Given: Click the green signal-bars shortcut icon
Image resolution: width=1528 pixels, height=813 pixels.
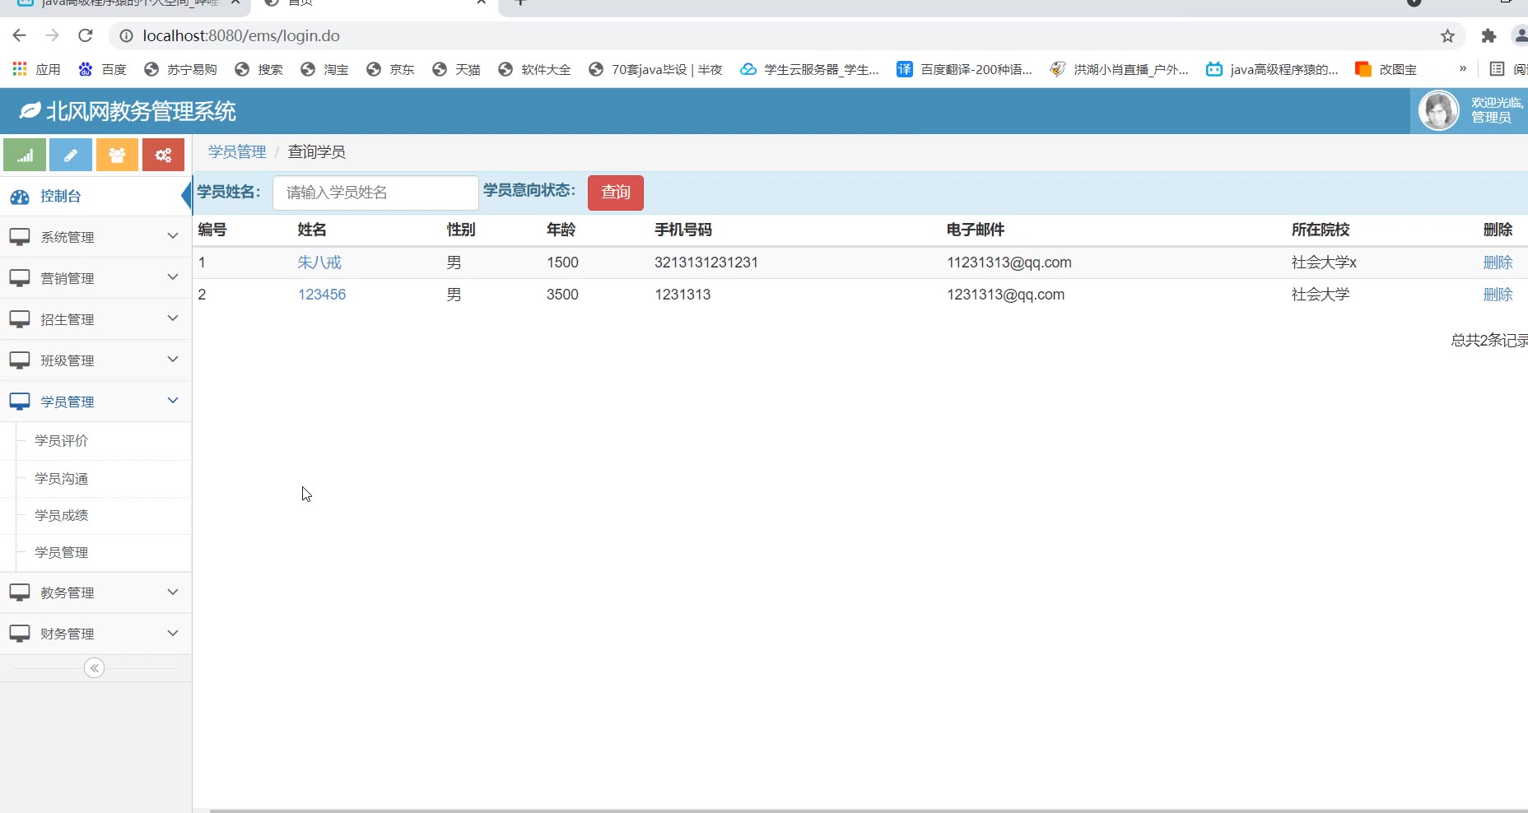Looking at the screenshot, I should click(25, 155).
